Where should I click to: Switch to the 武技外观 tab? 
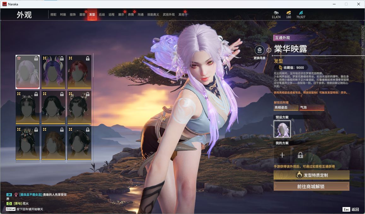pos(169,14)
